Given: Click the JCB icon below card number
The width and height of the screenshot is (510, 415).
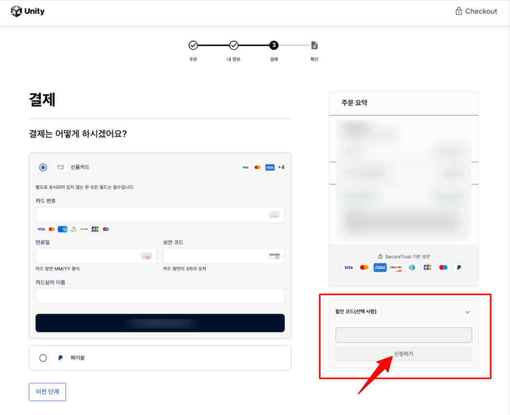Looking at the screenshot, I should [95, 229].
